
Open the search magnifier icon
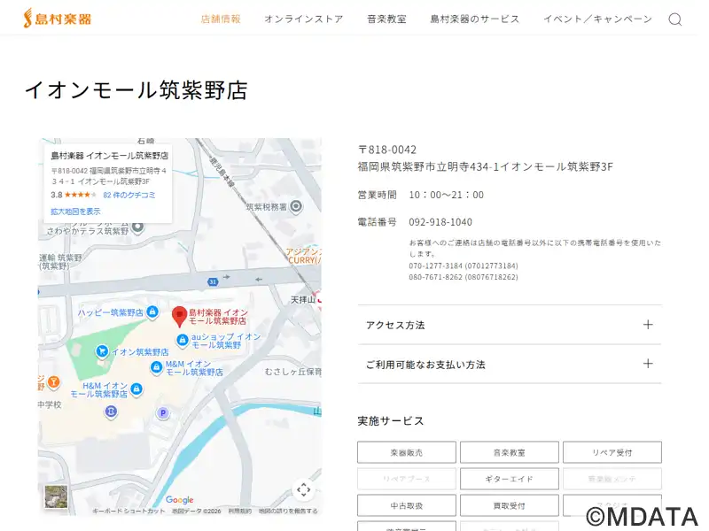(674, 19)
